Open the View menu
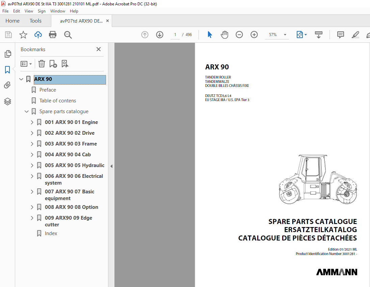This screenshot has width=370, height=287. click(29, 11)
